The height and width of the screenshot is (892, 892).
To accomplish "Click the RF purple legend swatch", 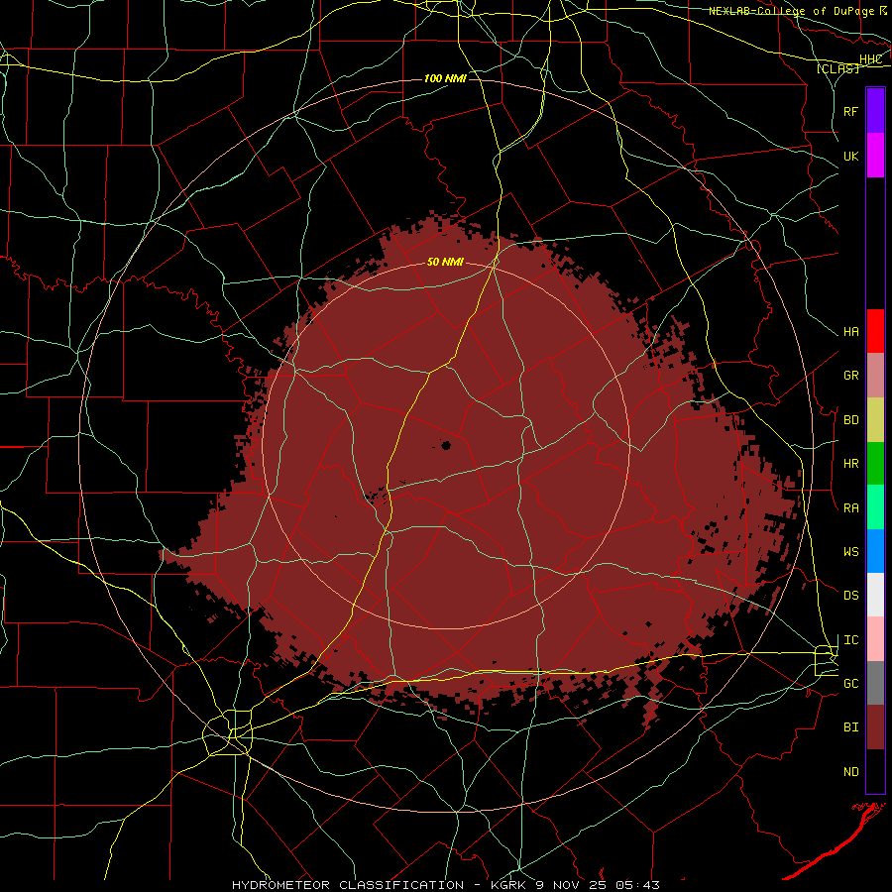I will tap(875, 111).
